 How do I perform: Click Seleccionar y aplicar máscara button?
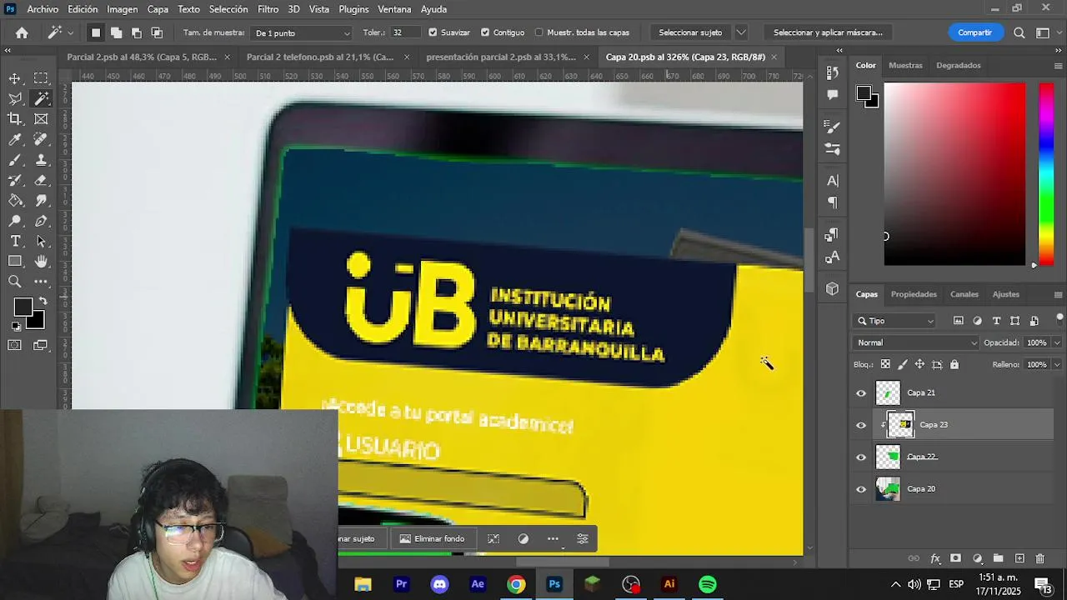(828, 32)
